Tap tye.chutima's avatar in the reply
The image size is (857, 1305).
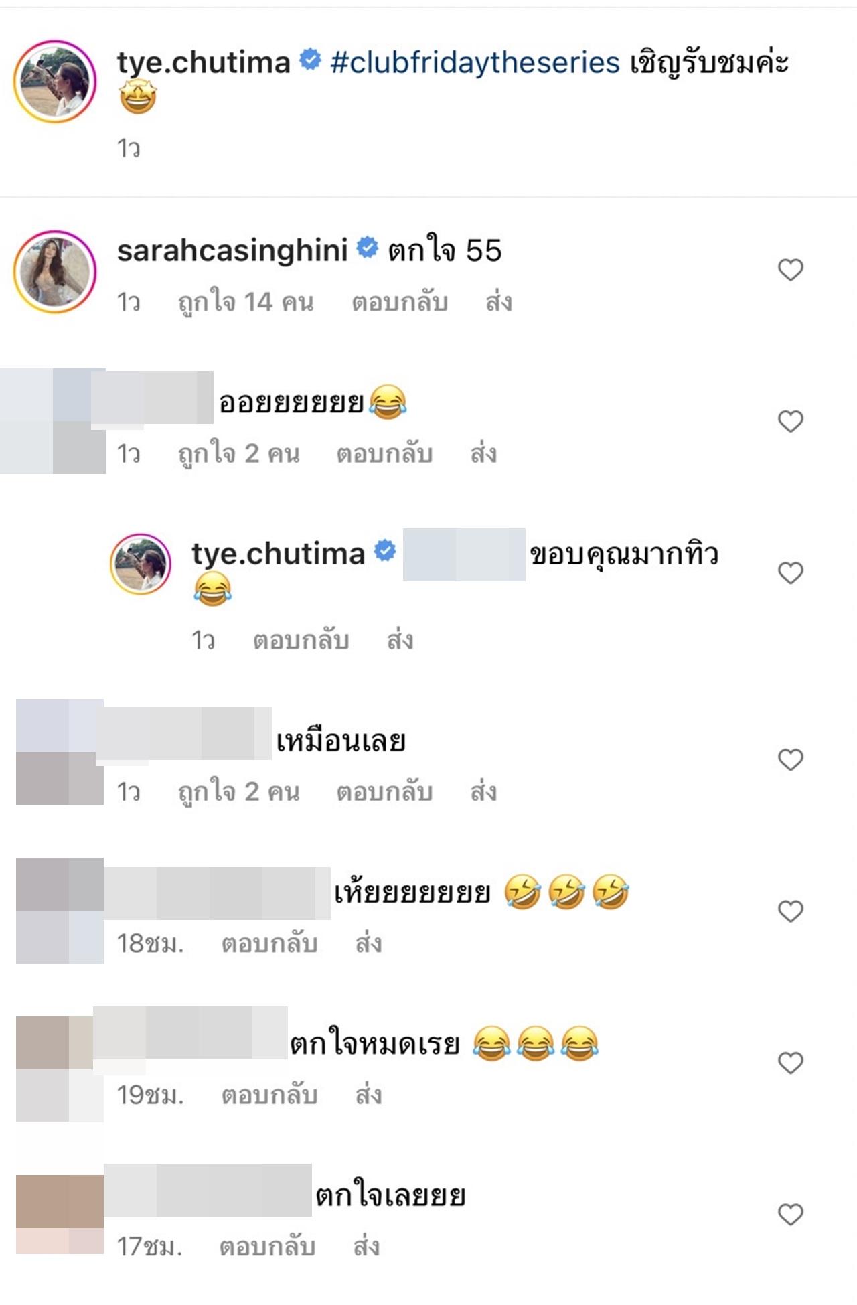pos(141,564)
